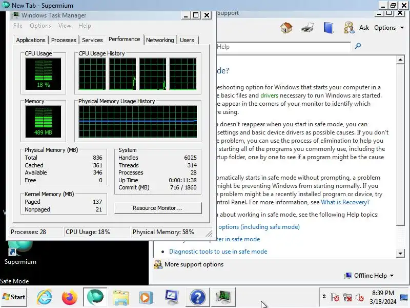Click the Memory 489 MB meter
Screen dimensions: 410x308
(x=43, y=122)
